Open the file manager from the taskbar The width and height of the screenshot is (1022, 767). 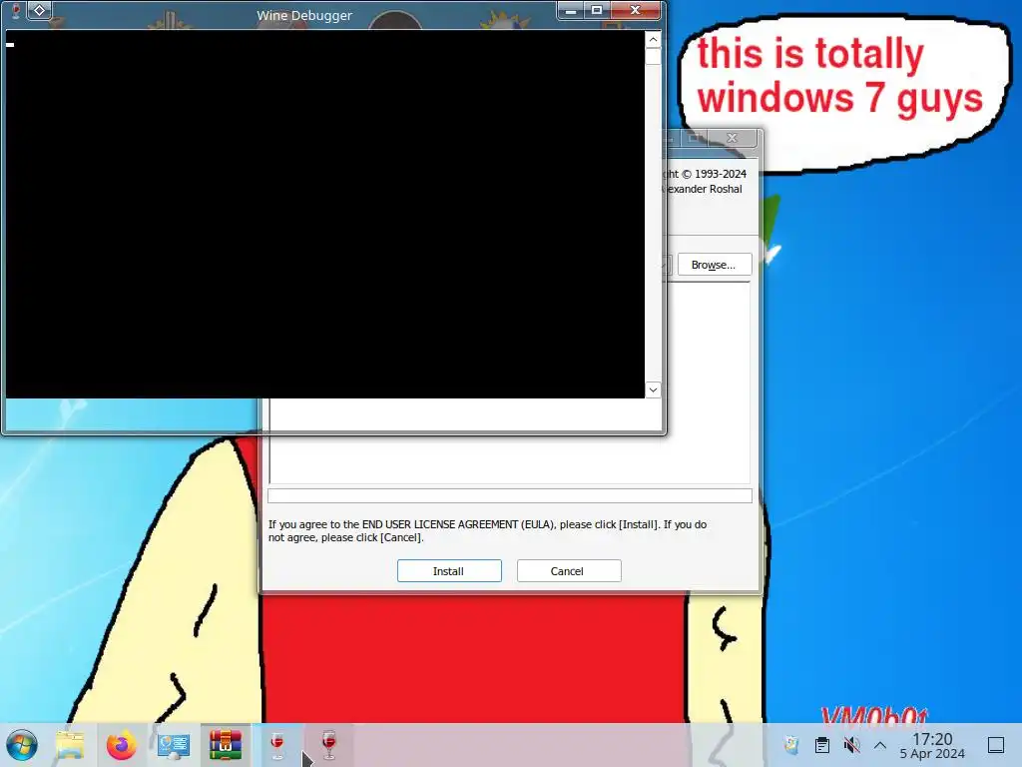(71, 745)
